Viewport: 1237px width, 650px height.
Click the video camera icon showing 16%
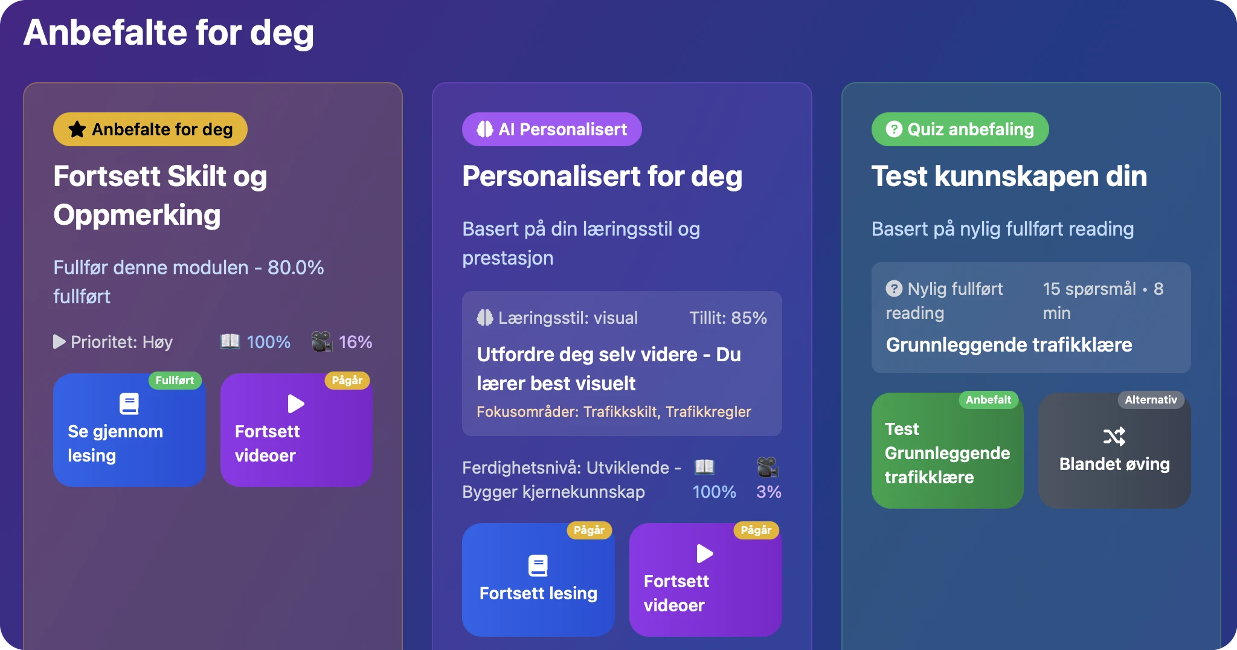point(323,341)
